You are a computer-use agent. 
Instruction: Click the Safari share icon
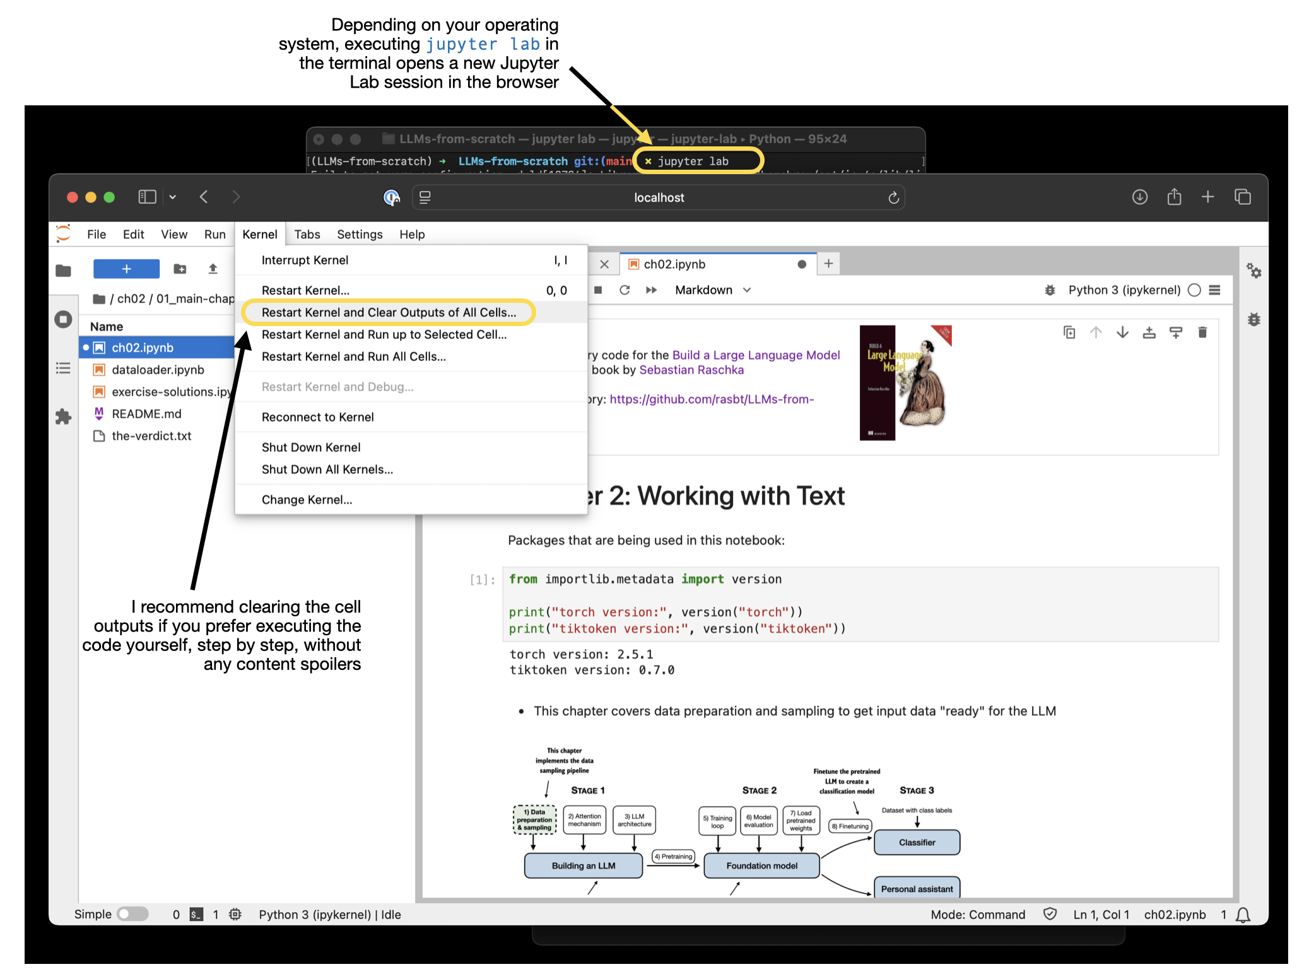[1174, 197]
